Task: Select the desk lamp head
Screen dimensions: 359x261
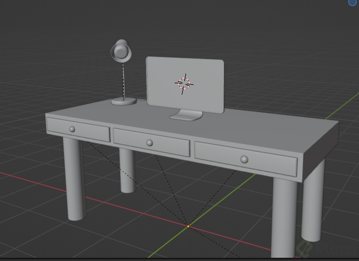Action: tap(121, 51)
